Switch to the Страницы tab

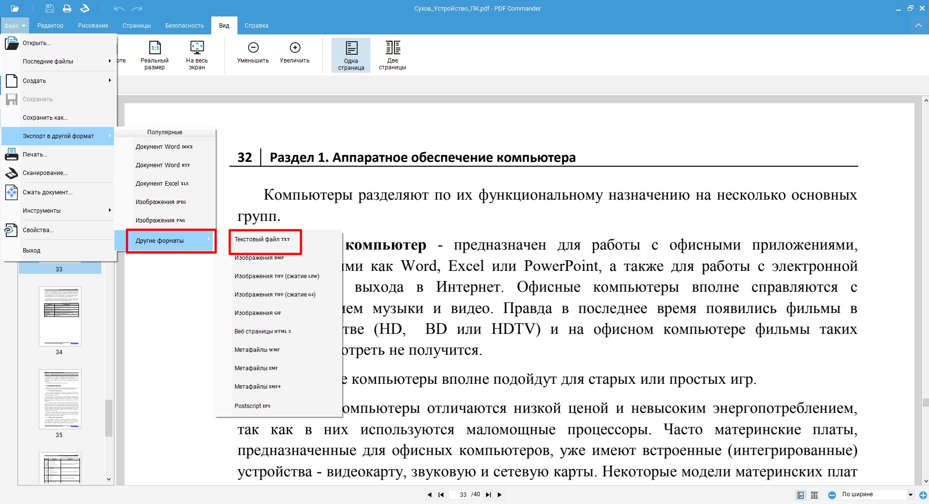[x=137, y=26]
